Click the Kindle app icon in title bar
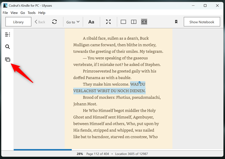225x159 pixels. coord(5,6)
